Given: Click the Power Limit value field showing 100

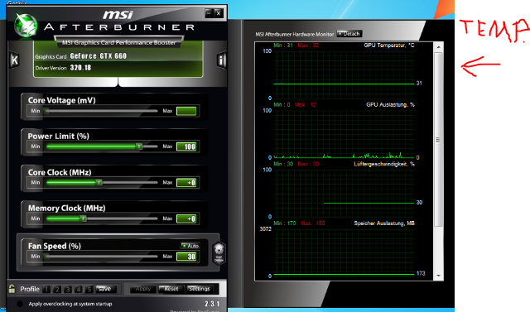Looking at the screenshot, I should [186, 146].
